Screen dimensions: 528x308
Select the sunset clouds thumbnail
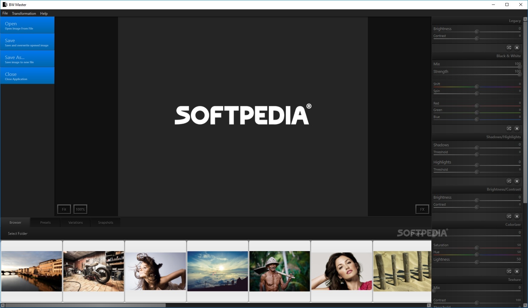click(218, 271)
